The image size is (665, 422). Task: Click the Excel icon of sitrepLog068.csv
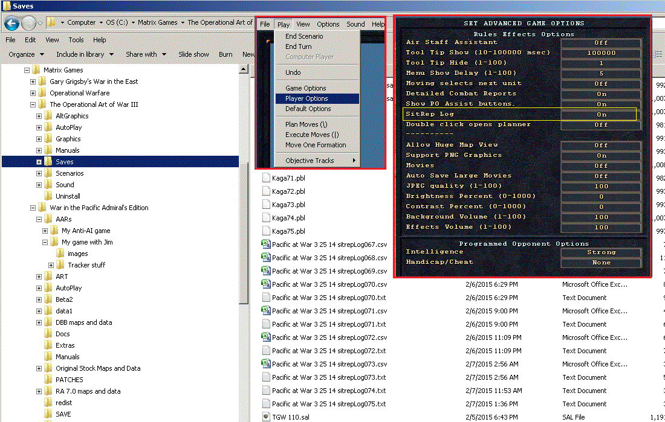(x=266, y=258)
